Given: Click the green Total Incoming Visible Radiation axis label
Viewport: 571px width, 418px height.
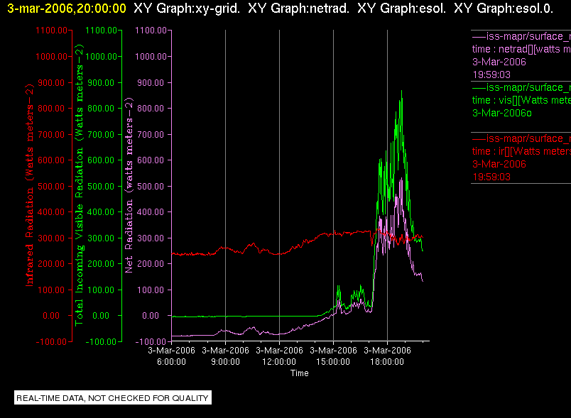Looking at the screenshot, I should click(x=79, y=185).
